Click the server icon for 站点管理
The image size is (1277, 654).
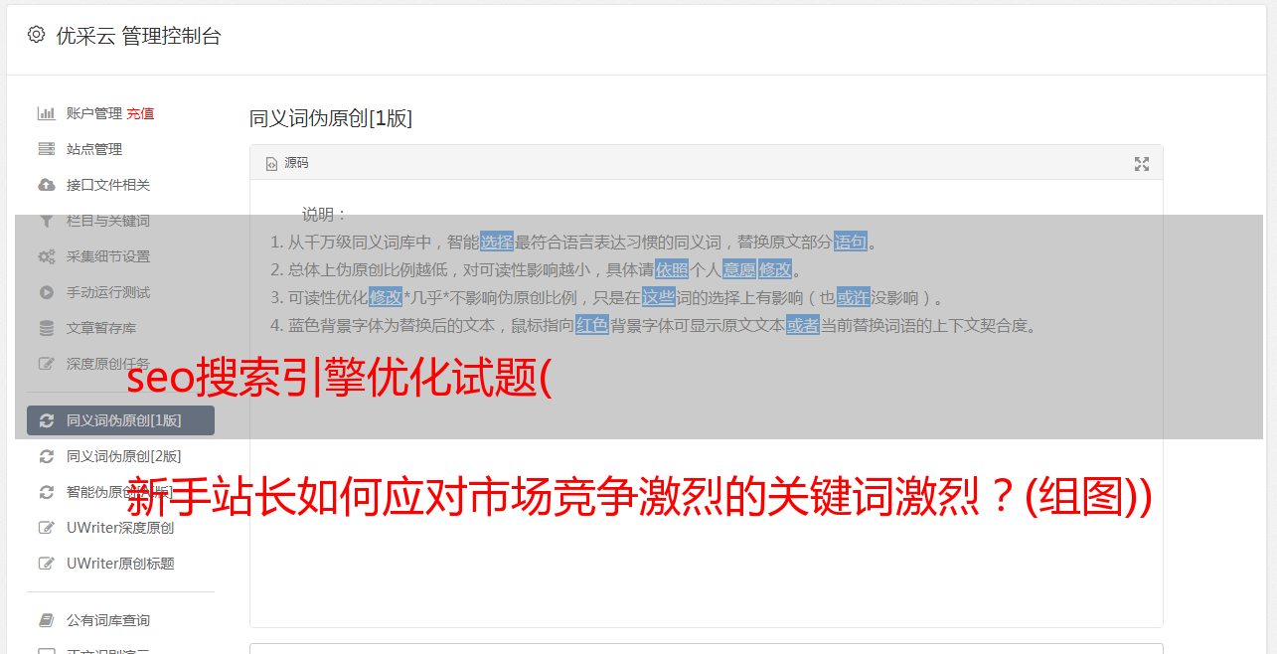tap(46, 149)
